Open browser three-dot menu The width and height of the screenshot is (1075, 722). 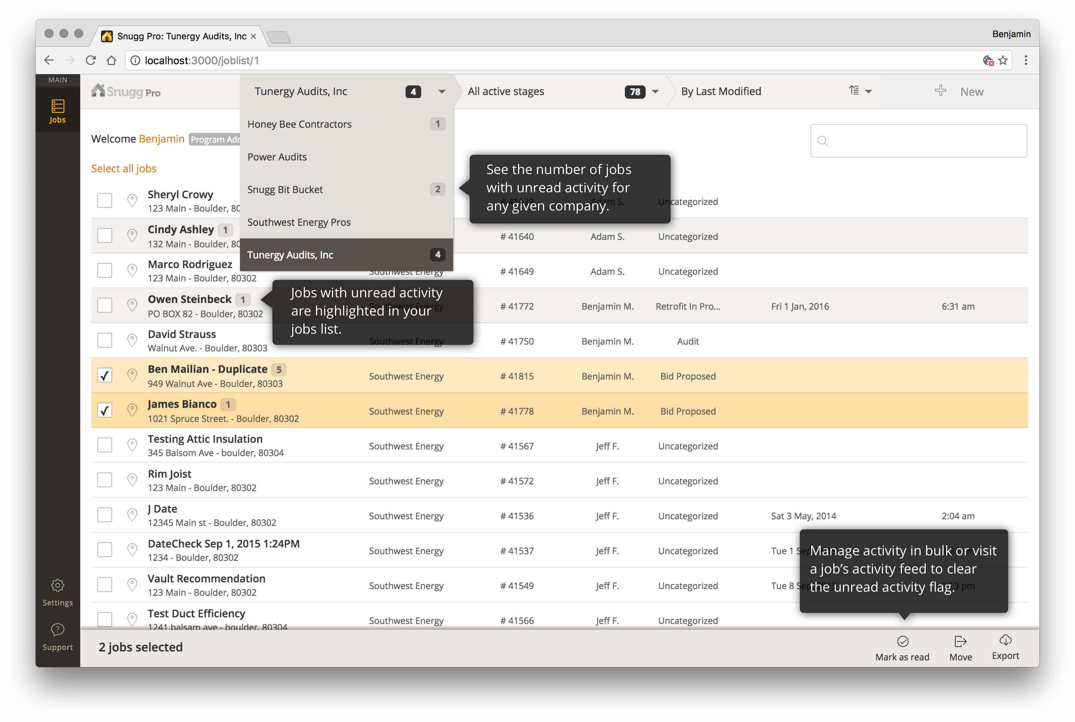pos(1026,60)
